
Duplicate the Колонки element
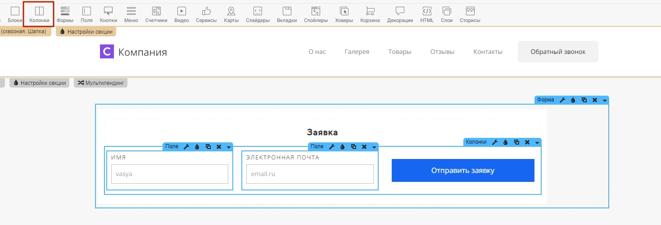click(516, 142)
